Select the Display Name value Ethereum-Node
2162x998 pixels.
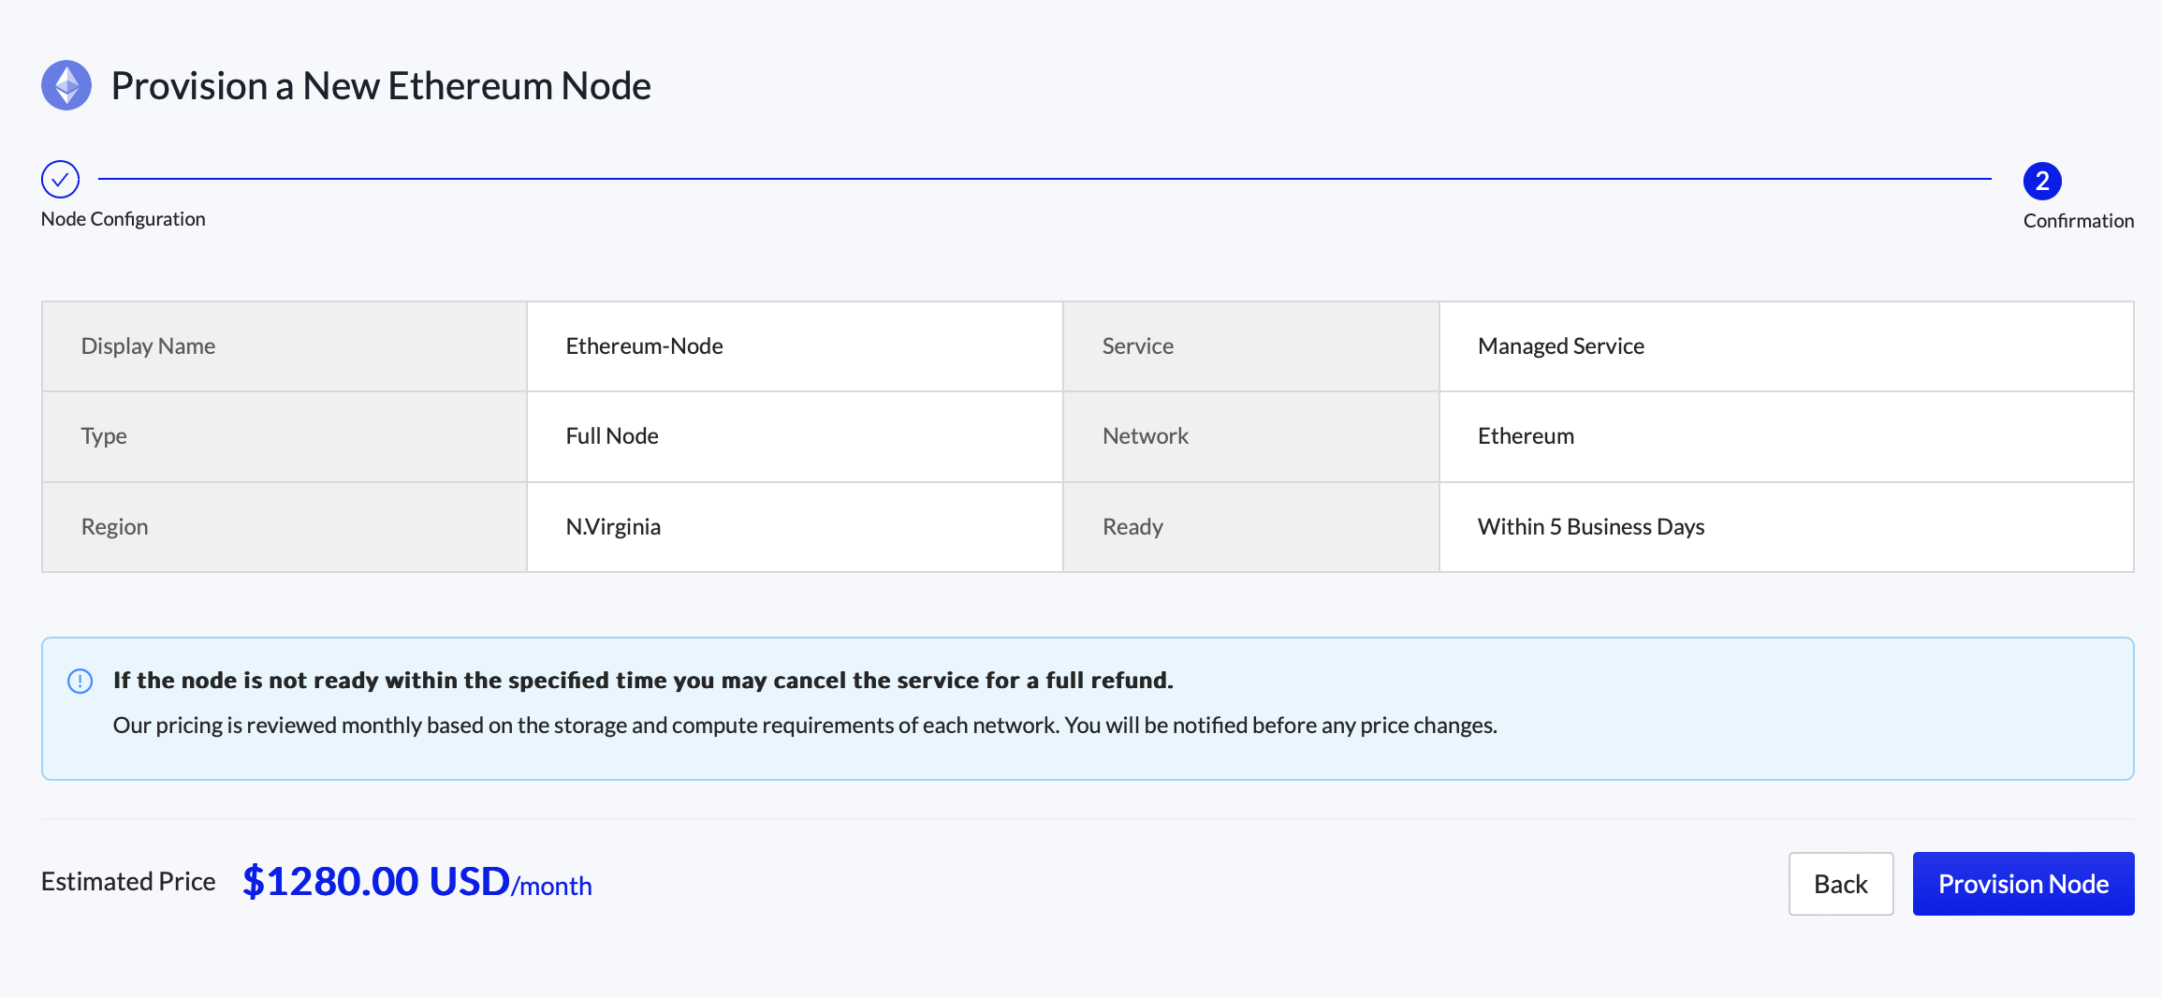(x=644, y=345)
